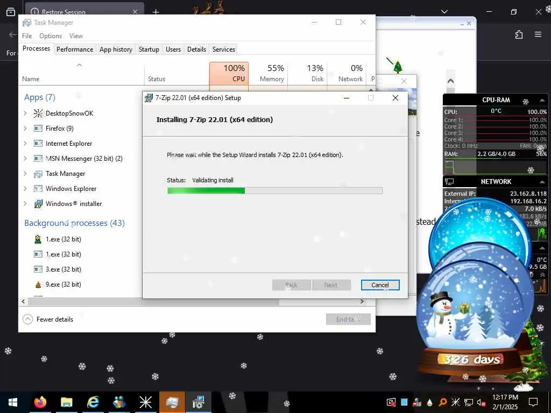Collapse the CPU-RAM gadget panel
The image size is (551, 413).
(x=542, y=101)
